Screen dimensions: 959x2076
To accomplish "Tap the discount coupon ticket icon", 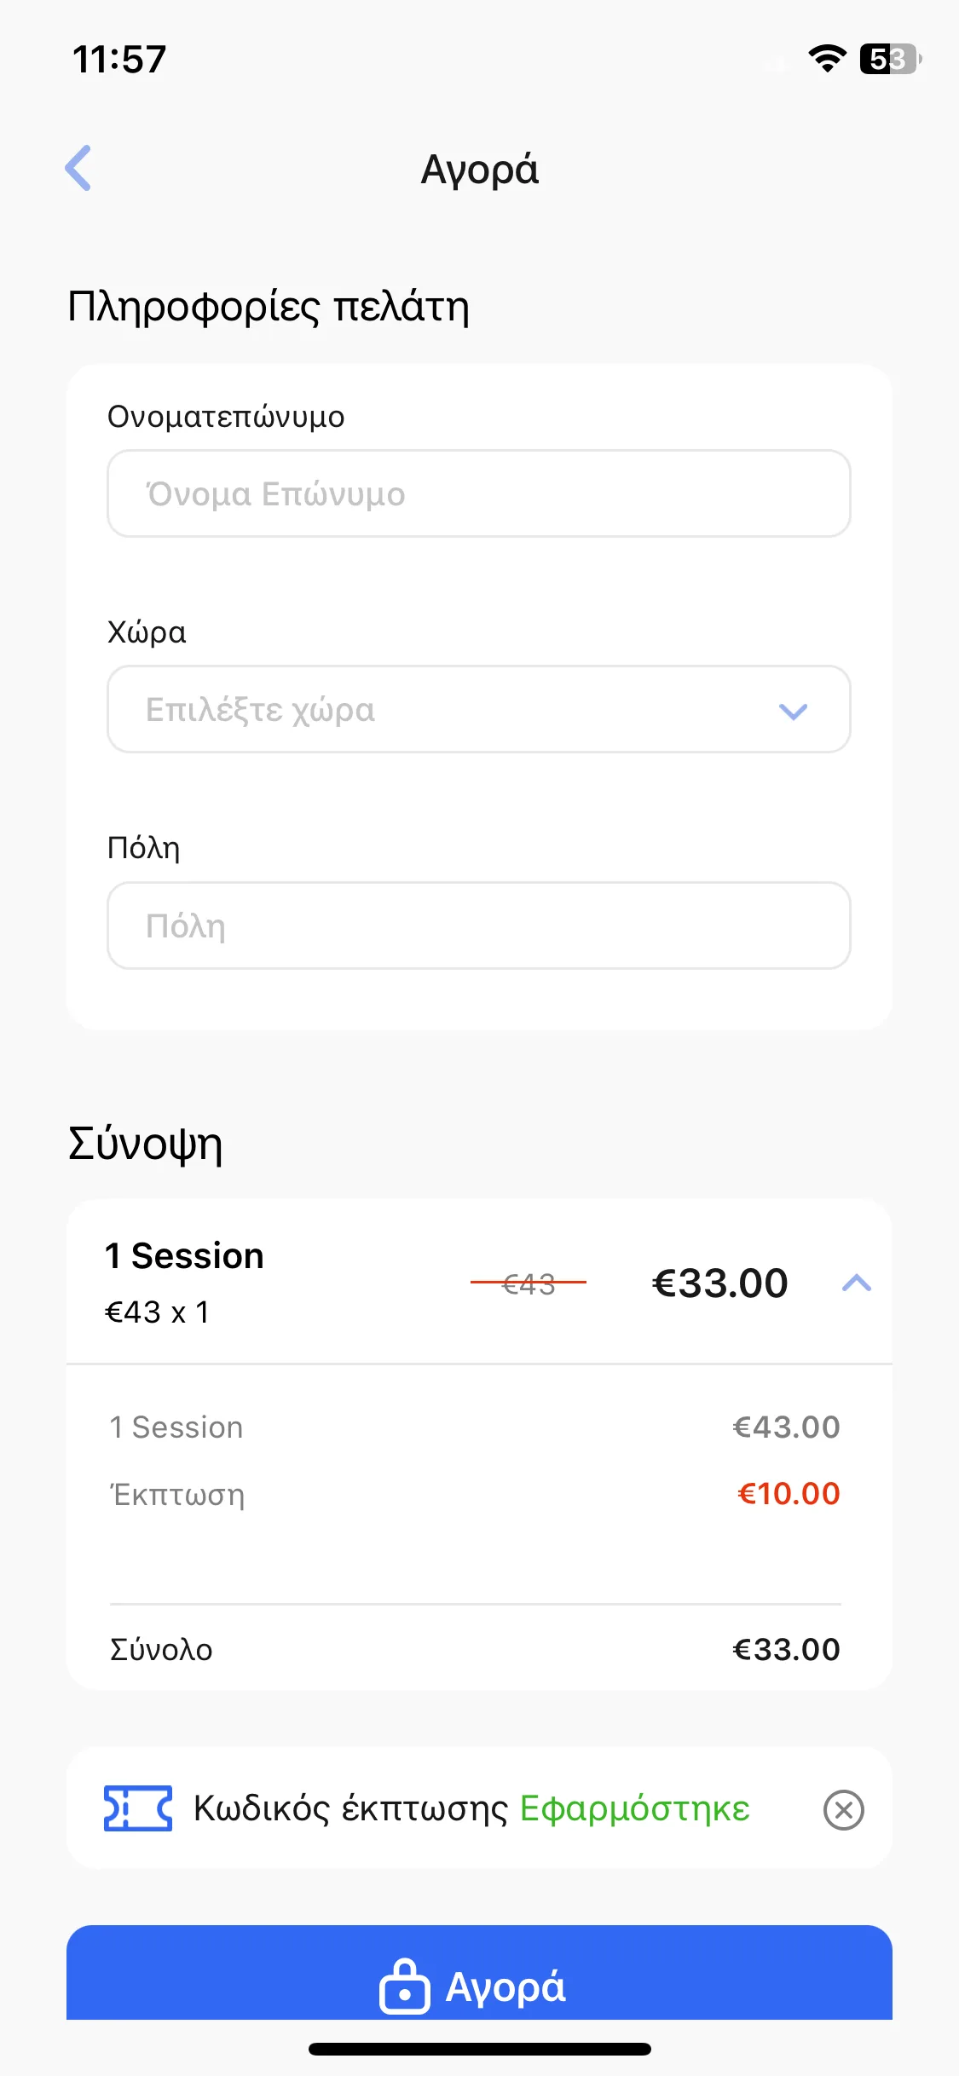I will click(x=138, y=1808).
